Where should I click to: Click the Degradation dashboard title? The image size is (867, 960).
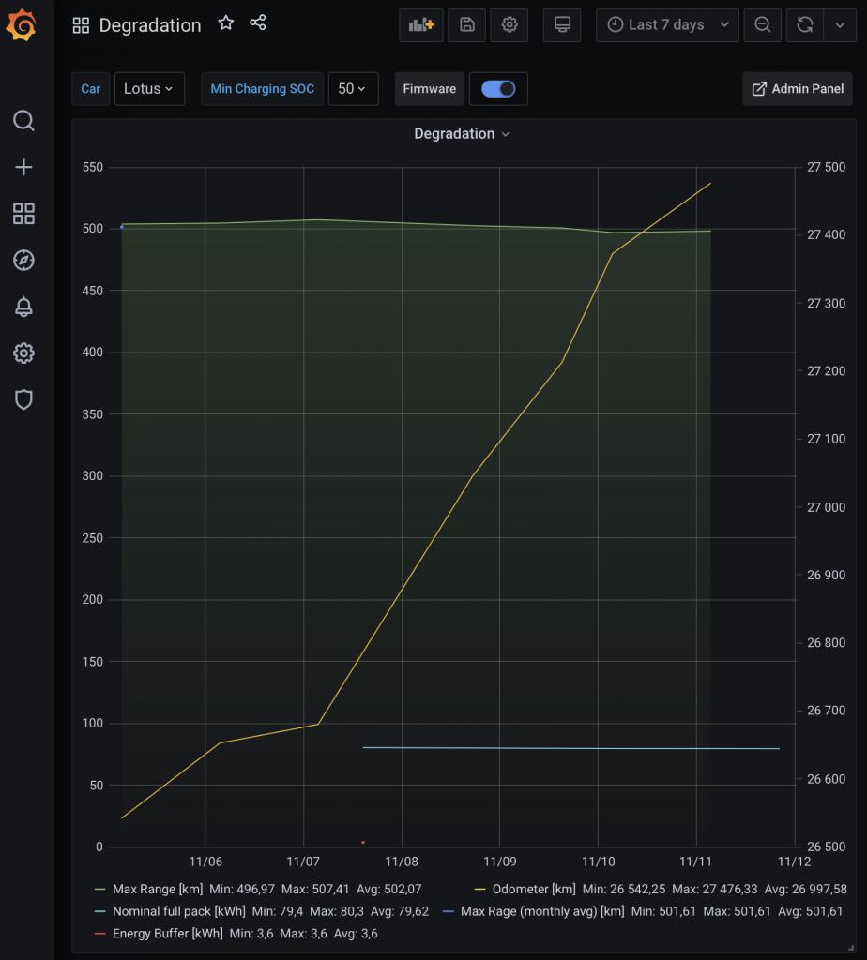click(x=150, y=25)
